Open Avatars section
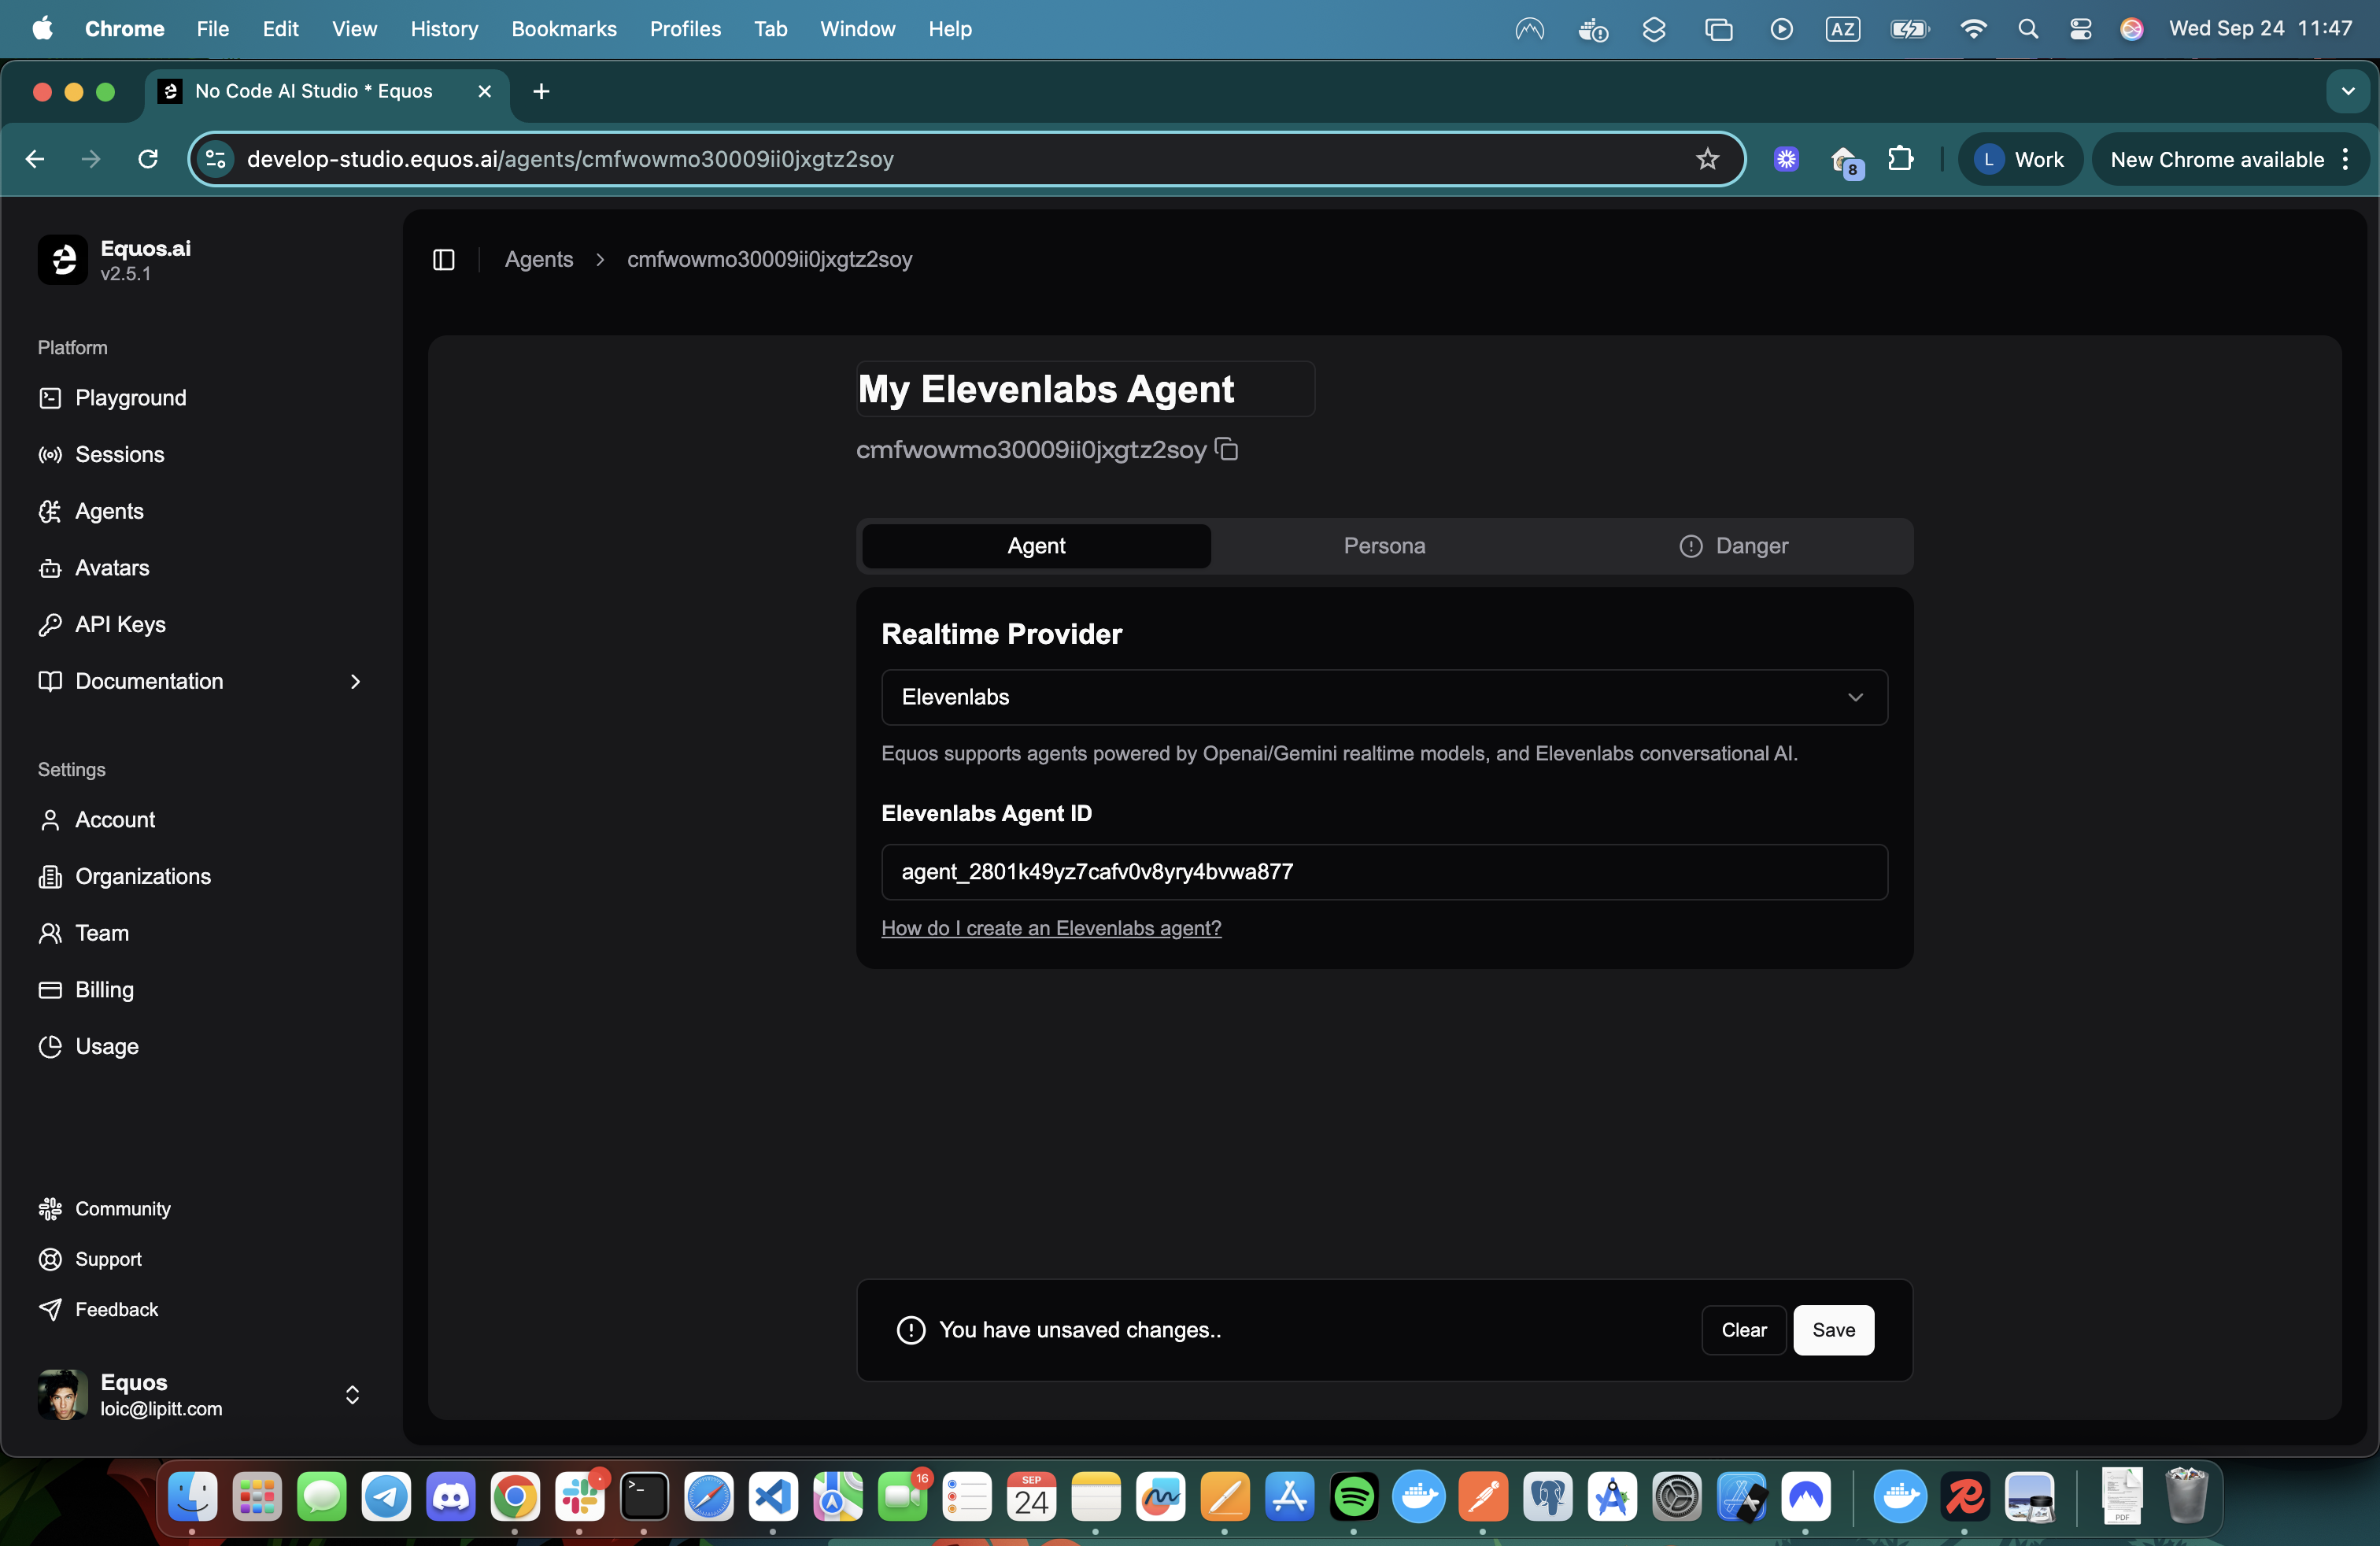The height and width of the screenshot is (1546, 2380). (x=112, y=568)
